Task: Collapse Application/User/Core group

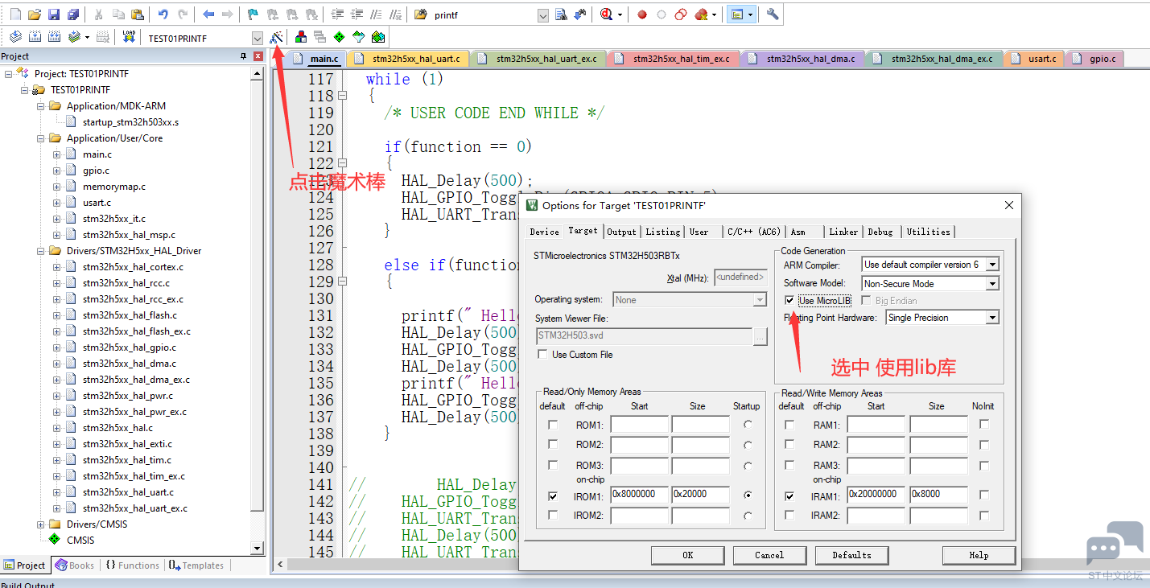Action: [x=41, y=138]
